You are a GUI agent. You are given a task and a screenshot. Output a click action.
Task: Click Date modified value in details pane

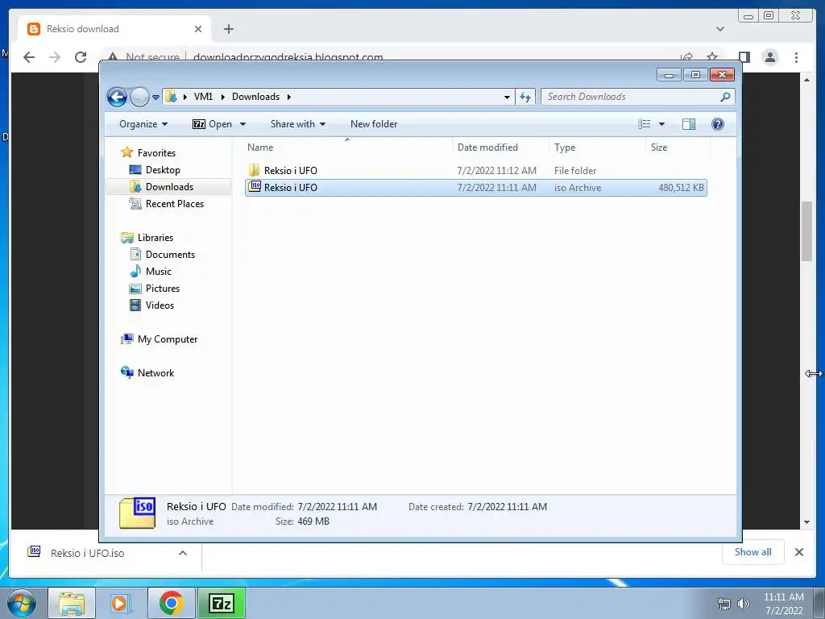[x=337, y=507]
